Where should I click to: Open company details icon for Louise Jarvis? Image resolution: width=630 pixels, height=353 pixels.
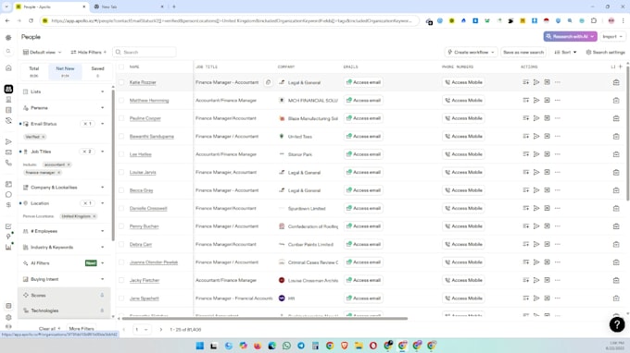click(616, 172)
